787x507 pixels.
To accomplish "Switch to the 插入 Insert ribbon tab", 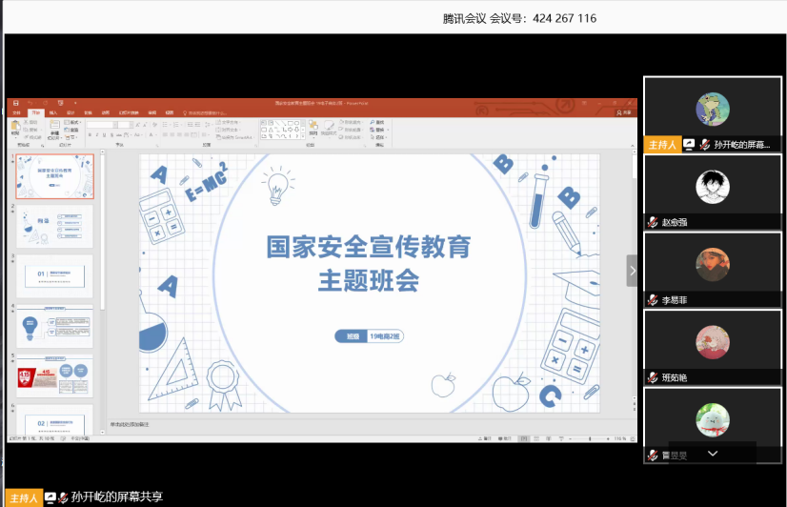I will (53, 112).
